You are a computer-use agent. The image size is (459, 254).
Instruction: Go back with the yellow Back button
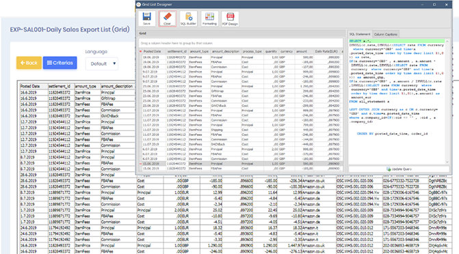pyautogui.click(x=29, y=63)
